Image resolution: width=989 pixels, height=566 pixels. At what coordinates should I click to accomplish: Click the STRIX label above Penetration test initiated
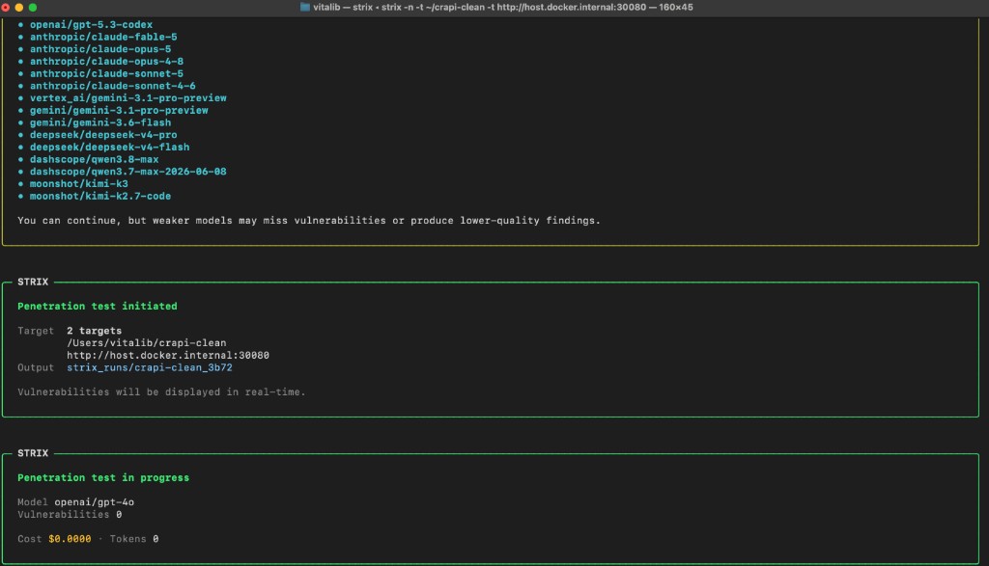click(33, 283)
